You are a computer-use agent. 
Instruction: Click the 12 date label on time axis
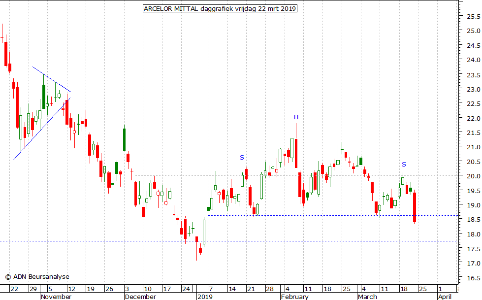pyautogui.click(x=71, y=289)
